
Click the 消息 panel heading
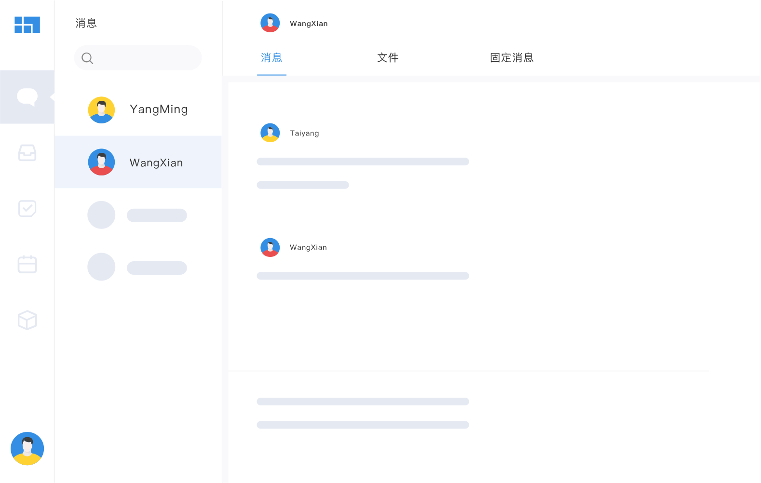(x=86, y=23)
